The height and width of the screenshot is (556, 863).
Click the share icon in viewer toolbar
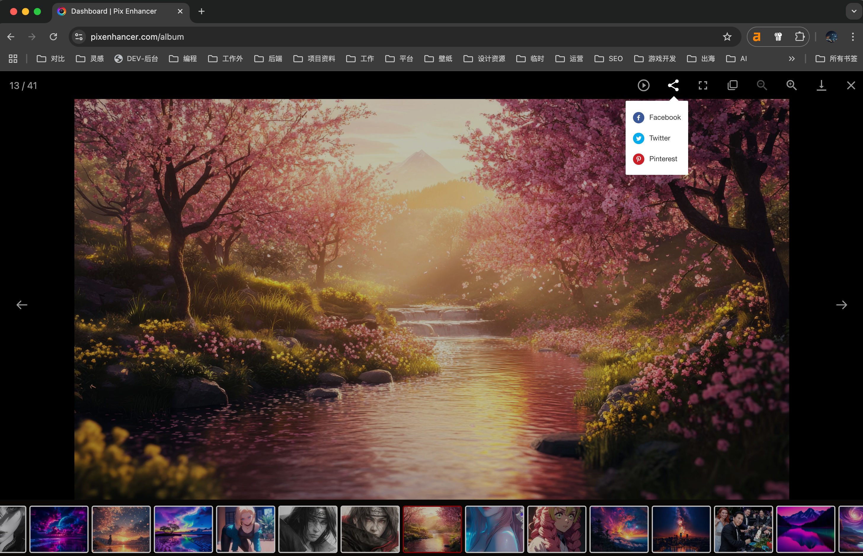[673, 86]
